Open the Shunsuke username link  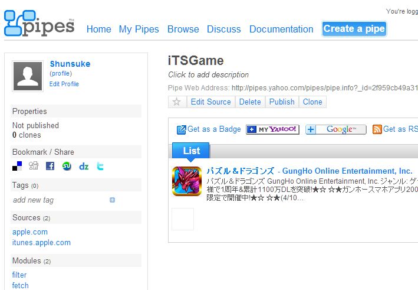(70, 64)
